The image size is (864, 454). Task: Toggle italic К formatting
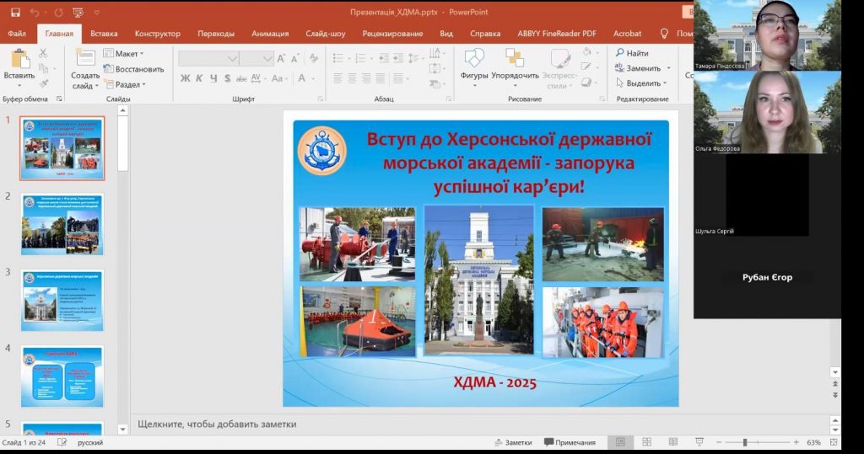tap(200, 78)
